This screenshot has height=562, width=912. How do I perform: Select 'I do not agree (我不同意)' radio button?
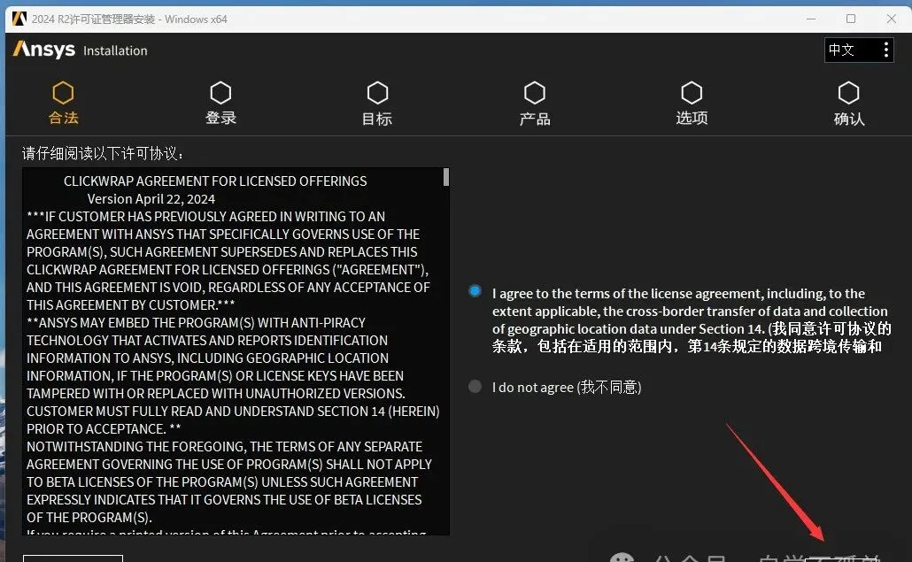[475, 387]
